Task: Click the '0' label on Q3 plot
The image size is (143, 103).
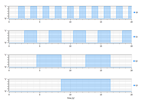Action: pos(6,91)
